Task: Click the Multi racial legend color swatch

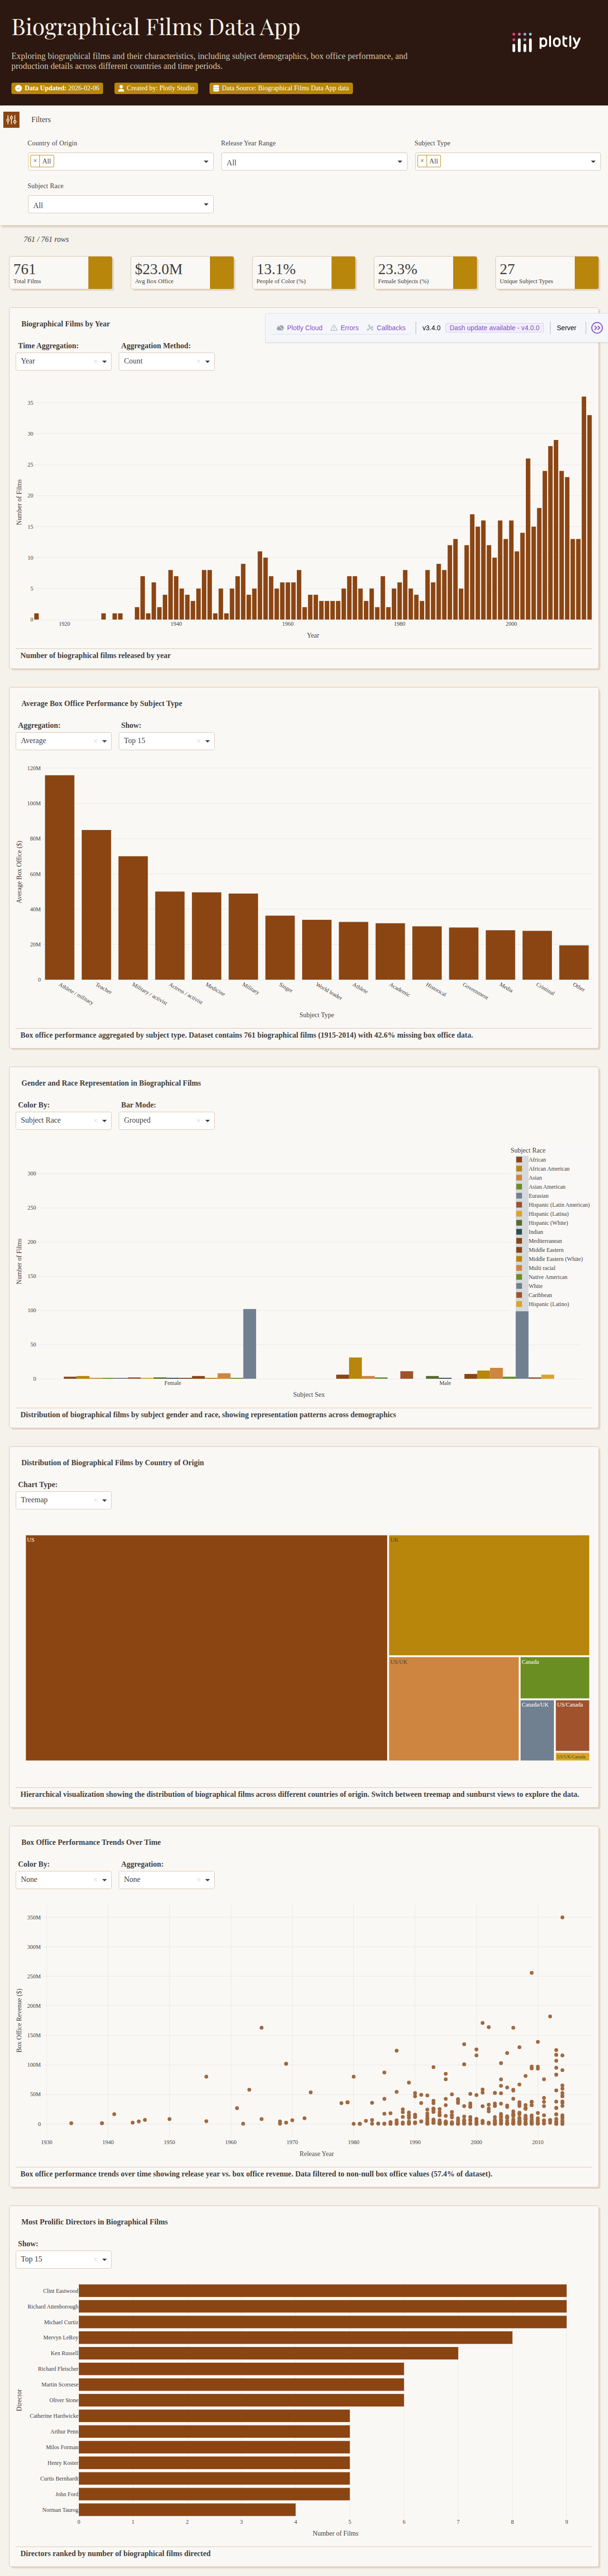Action: (519, 1268)
